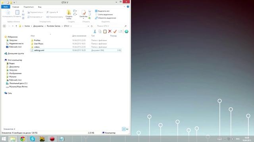
Task: Click the magnifier icon in the search box
Action: (x=125, y=26)
